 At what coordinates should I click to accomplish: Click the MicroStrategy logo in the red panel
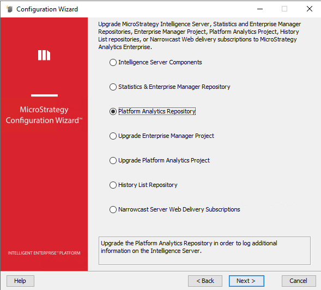pos(44,55)
